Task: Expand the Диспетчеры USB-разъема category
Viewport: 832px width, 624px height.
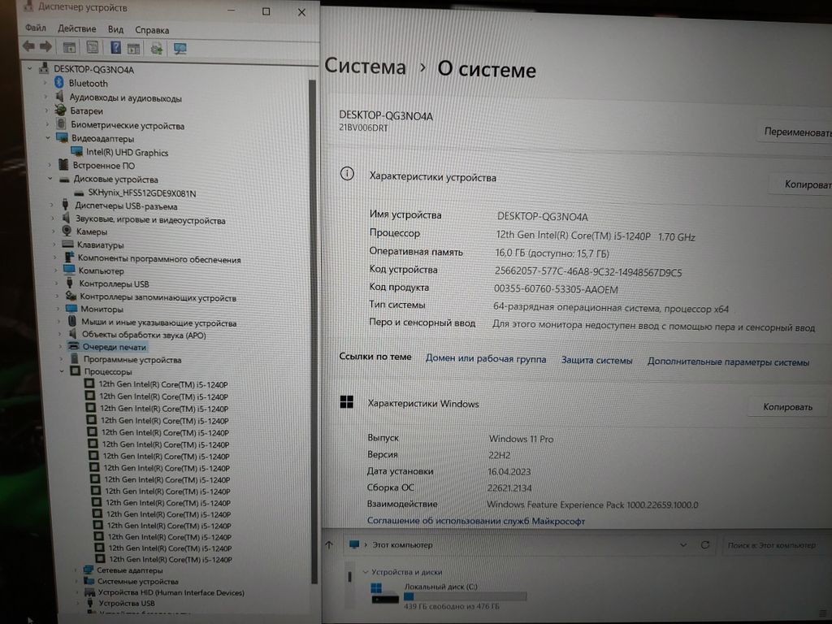Action: [x=51, y=205]
